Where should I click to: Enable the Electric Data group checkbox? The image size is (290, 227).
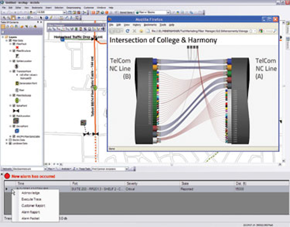coord(10,140)
